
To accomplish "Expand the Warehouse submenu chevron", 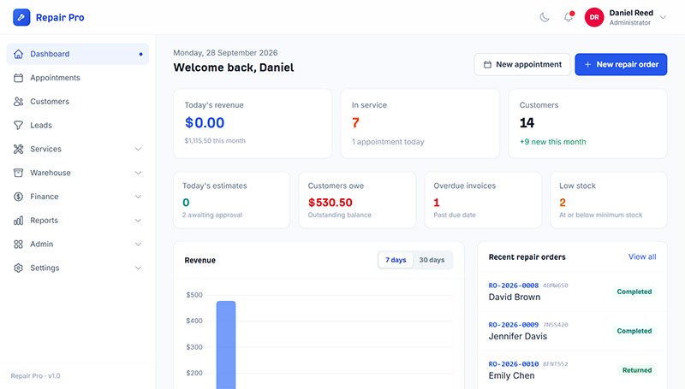I will pos(138,173).
